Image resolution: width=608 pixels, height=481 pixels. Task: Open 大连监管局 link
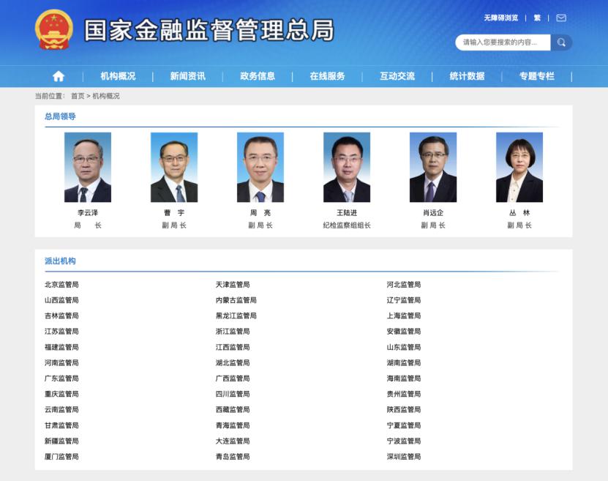point(233,441)
